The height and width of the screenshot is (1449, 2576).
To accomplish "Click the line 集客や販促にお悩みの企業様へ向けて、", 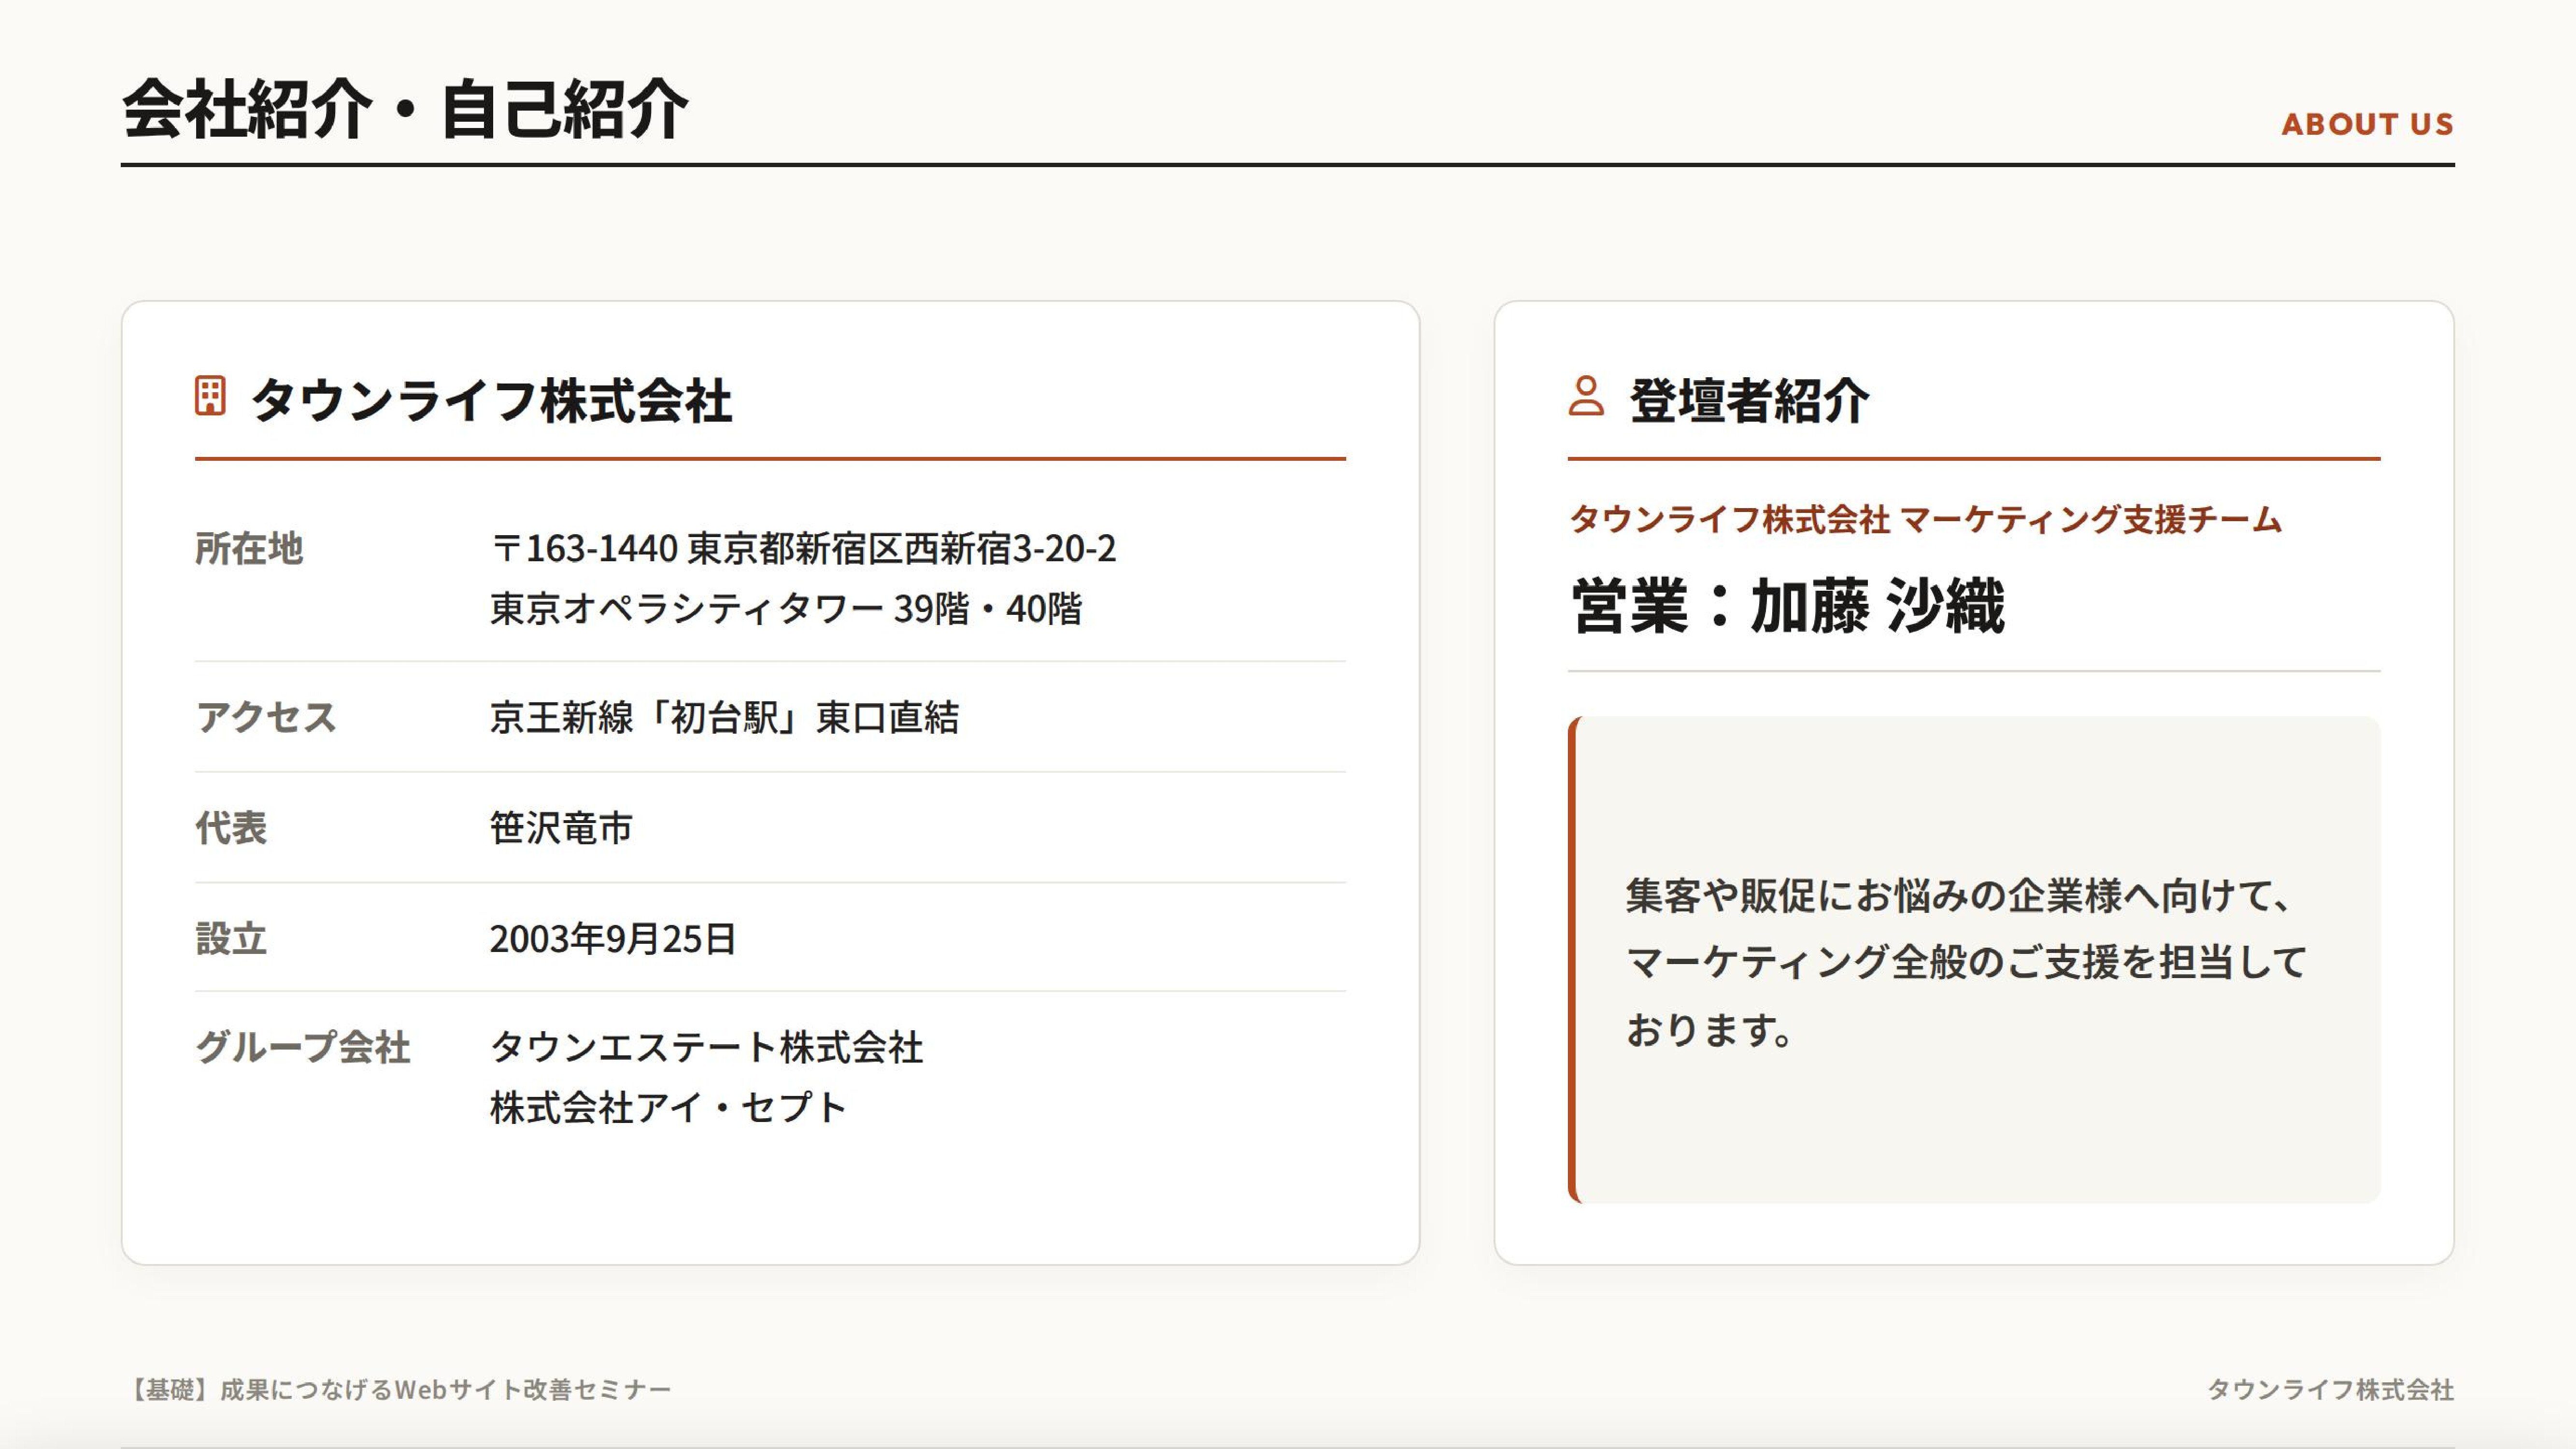I will tap(1960, 895).
